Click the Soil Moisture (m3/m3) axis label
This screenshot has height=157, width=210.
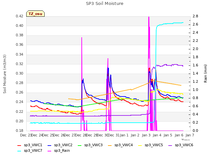point(5,74)
